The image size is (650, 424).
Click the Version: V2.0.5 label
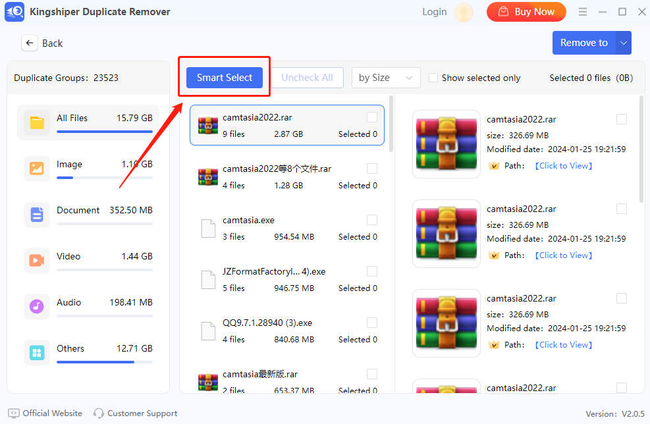click(x=614, y=413)
